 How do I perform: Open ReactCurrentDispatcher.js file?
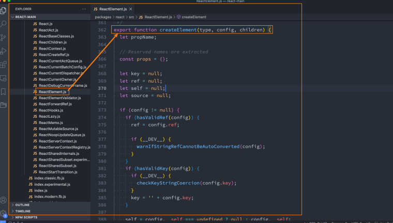(61, 73)
